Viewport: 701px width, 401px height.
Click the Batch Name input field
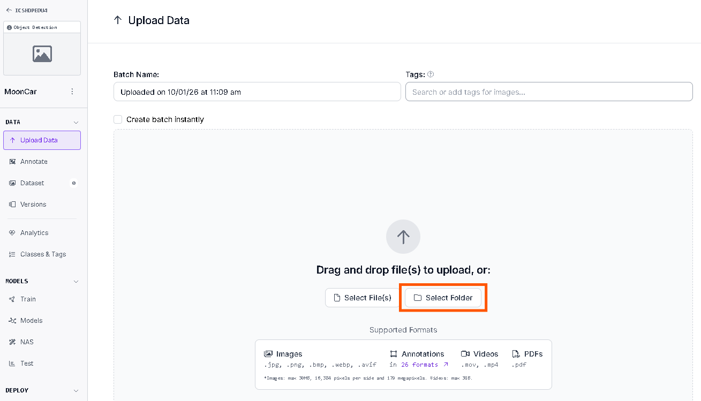257,92
